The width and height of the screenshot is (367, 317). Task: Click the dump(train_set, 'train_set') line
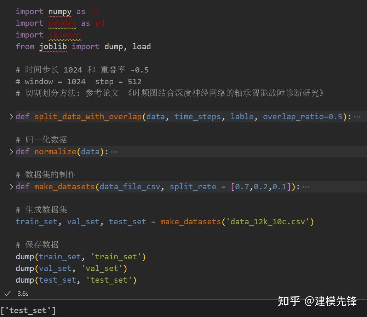tap(80, 257)
